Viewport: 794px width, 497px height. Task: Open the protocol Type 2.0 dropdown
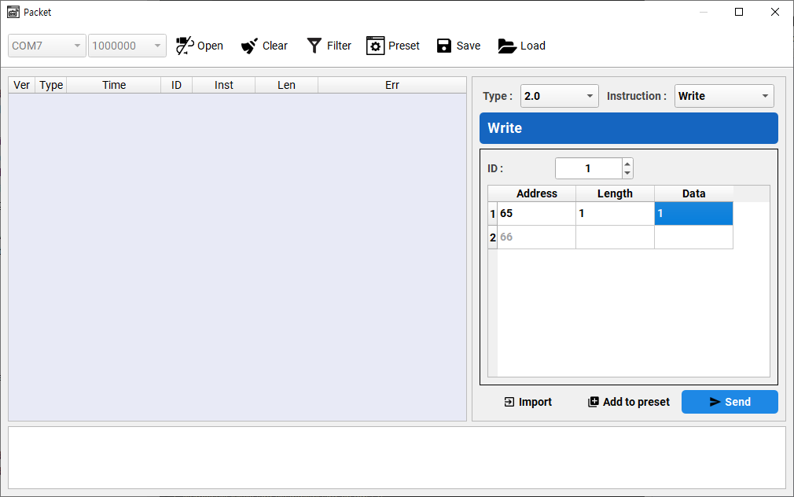click(x=559, y=96)
